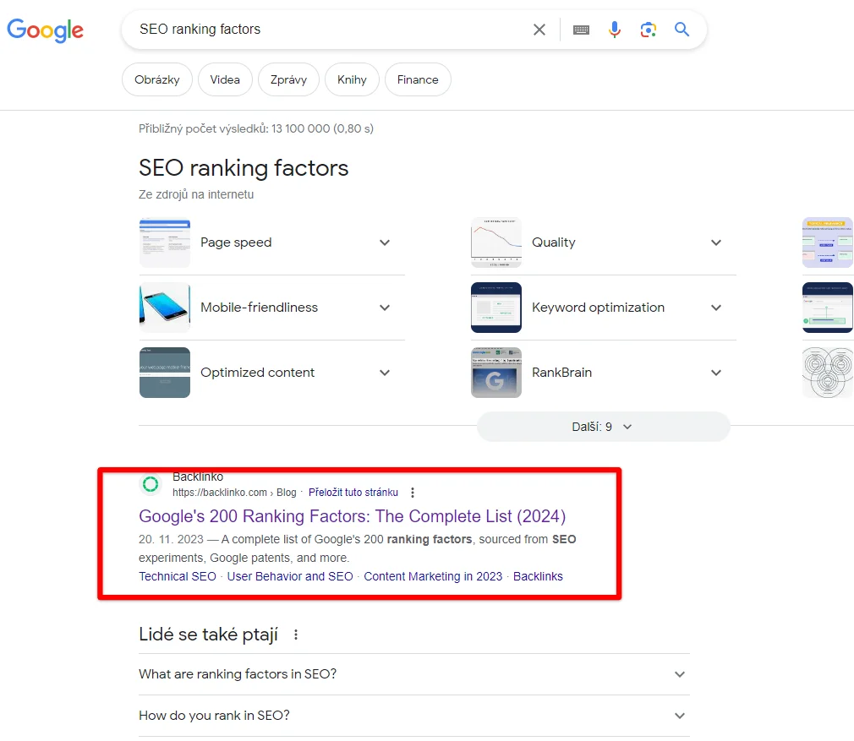Screen dimensions: 854x741
Task: Click the RankBrain label
Action: (x=561, y=373)
